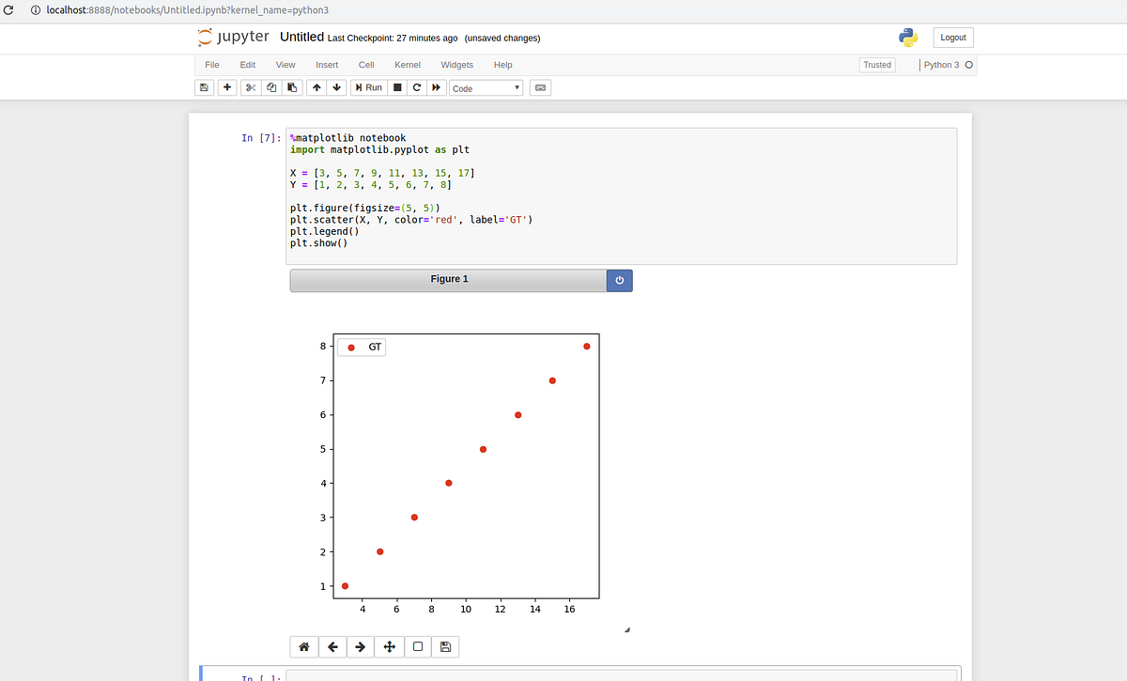Open the command palette keyboard icon
The width and height of the screenshot is (1127, 681).
pyautogui.click(x=539, y=87)
